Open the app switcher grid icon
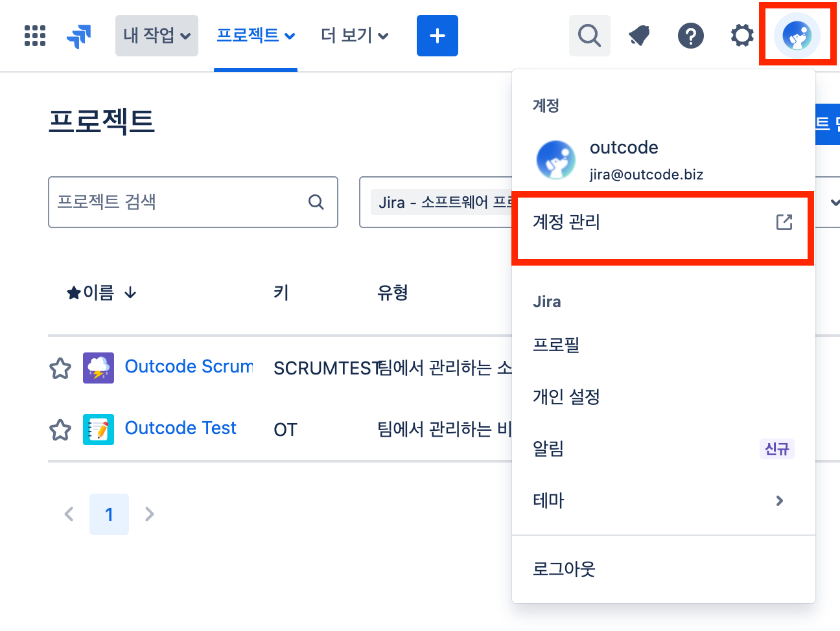This screenshot has width=840, height=631. [x=35, y=36]
